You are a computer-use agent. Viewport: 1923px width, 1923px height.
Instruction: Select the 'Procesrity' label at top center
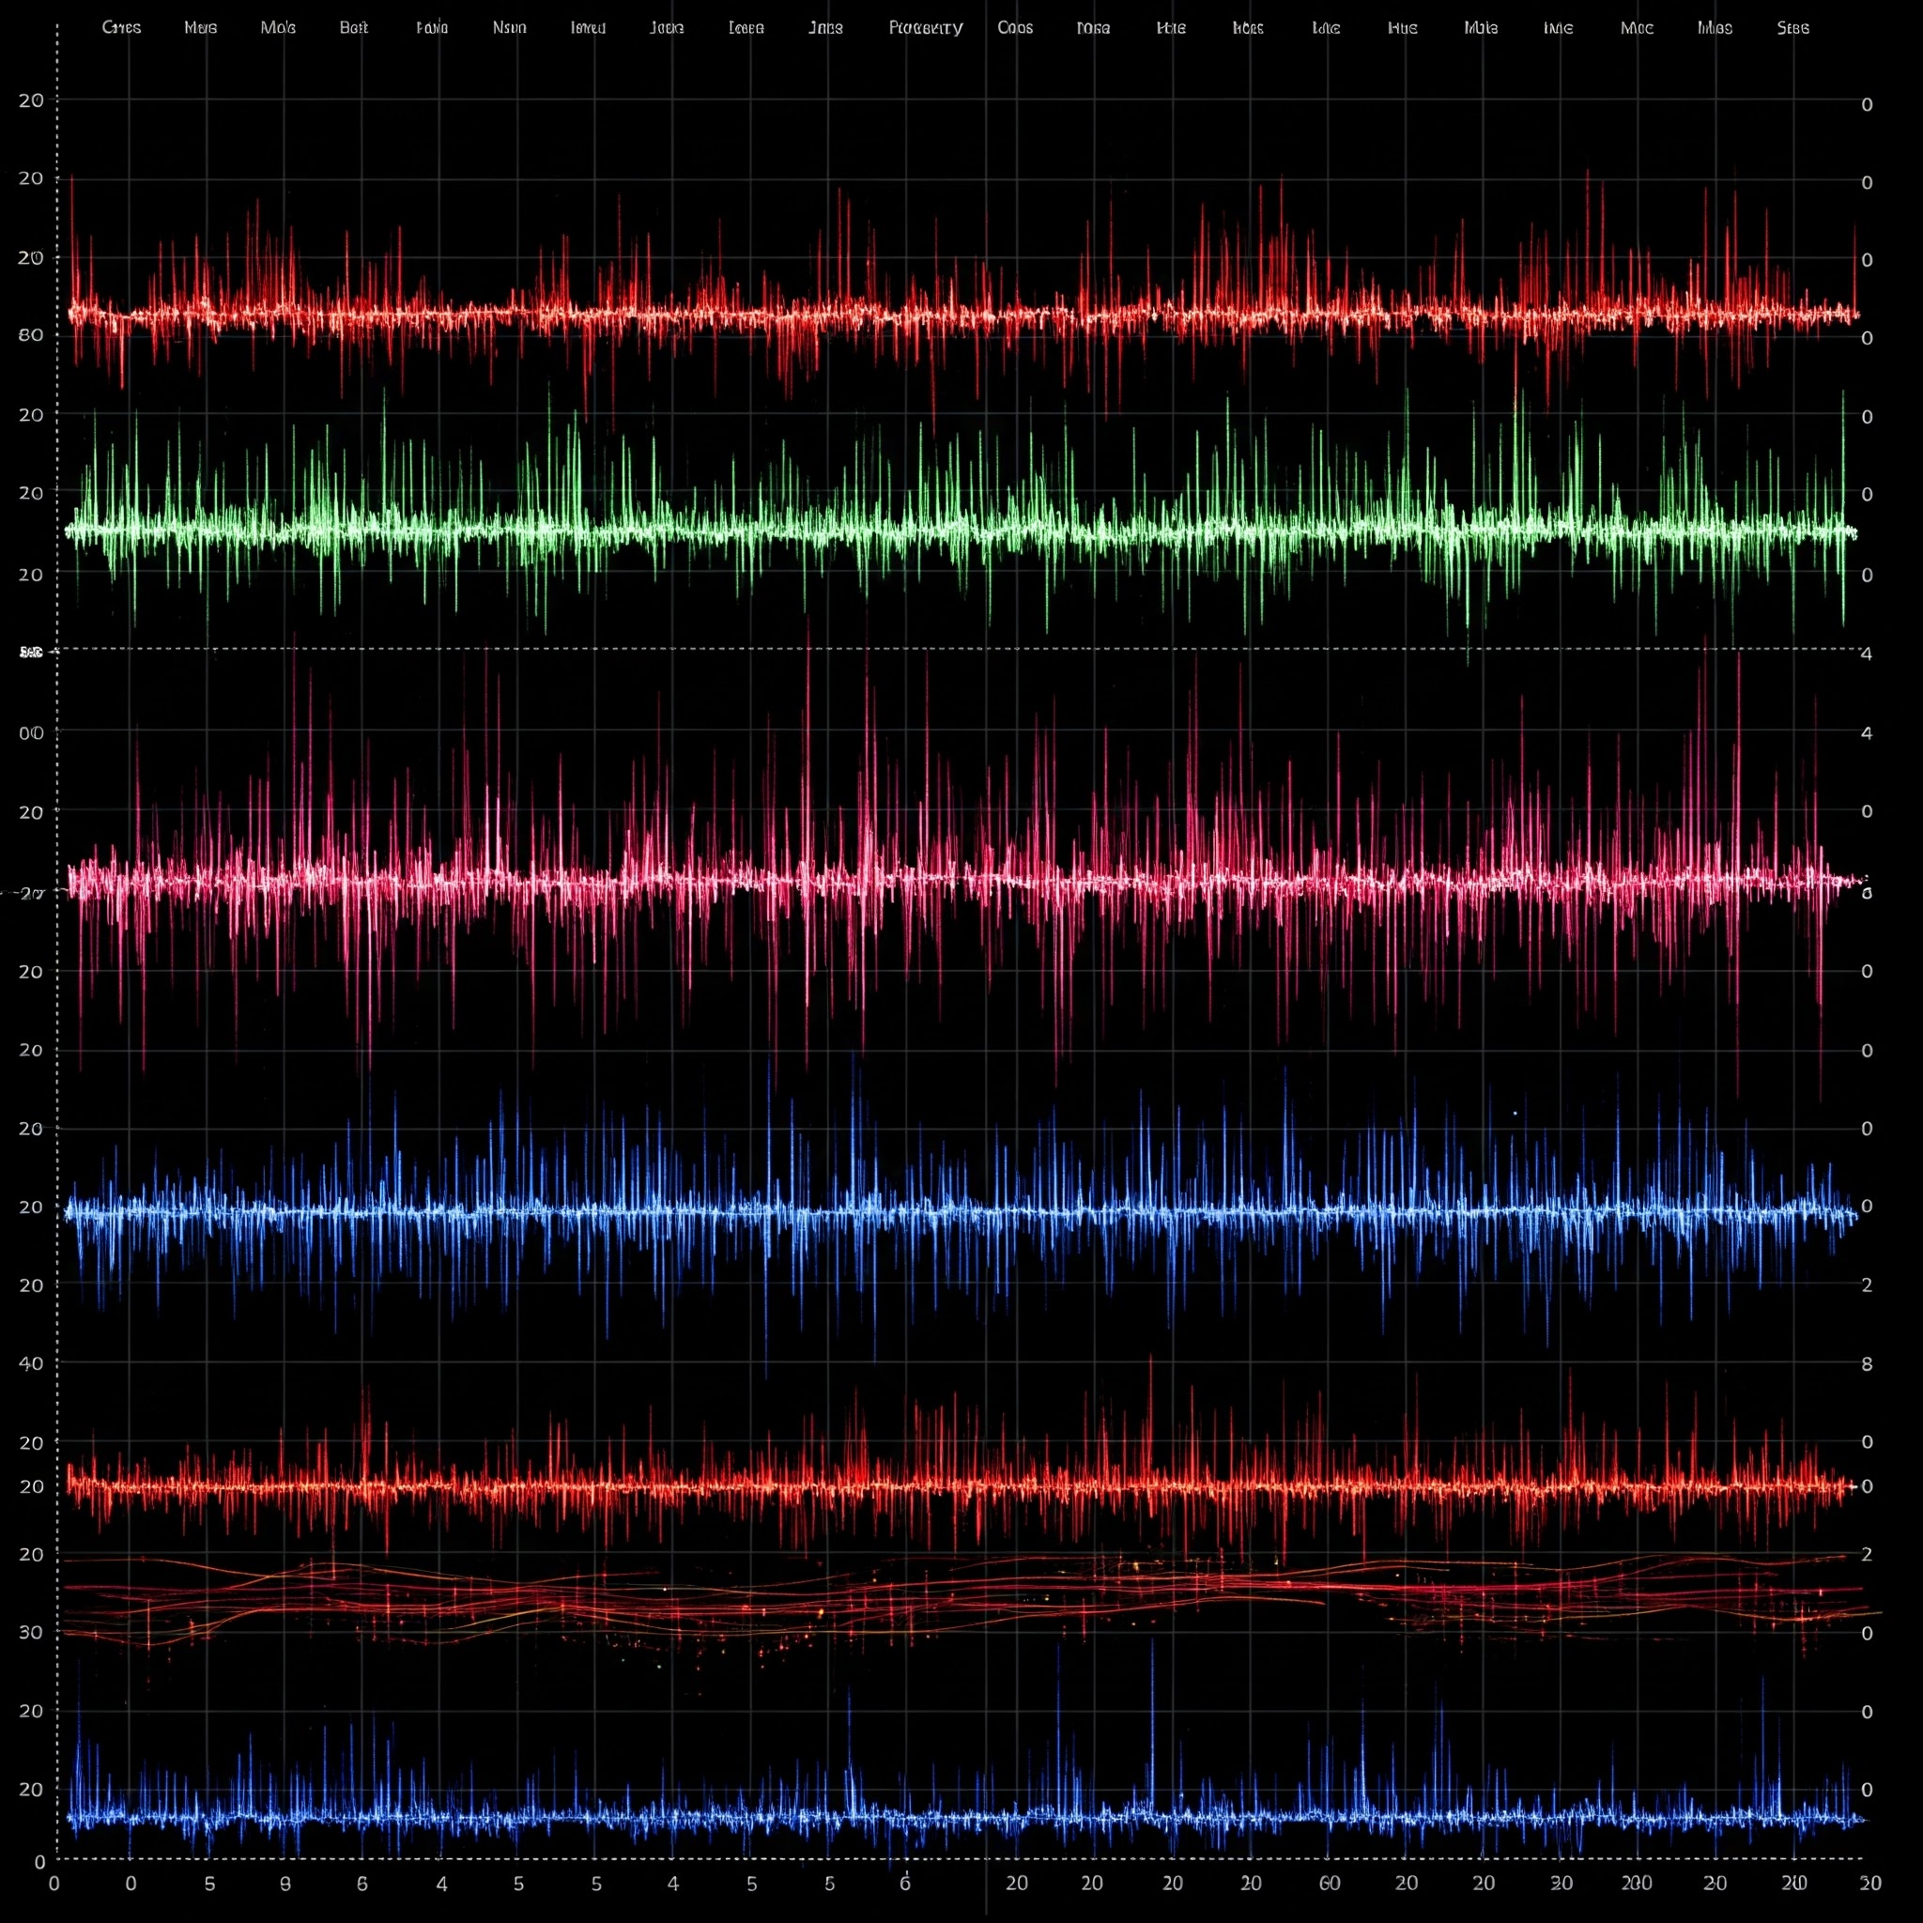point(925,28)
